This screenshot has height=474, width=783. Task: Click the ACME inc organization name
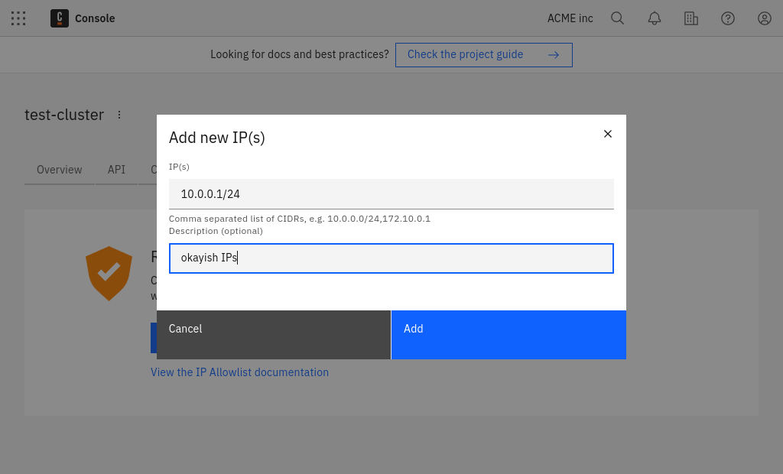tap(570, 18)
